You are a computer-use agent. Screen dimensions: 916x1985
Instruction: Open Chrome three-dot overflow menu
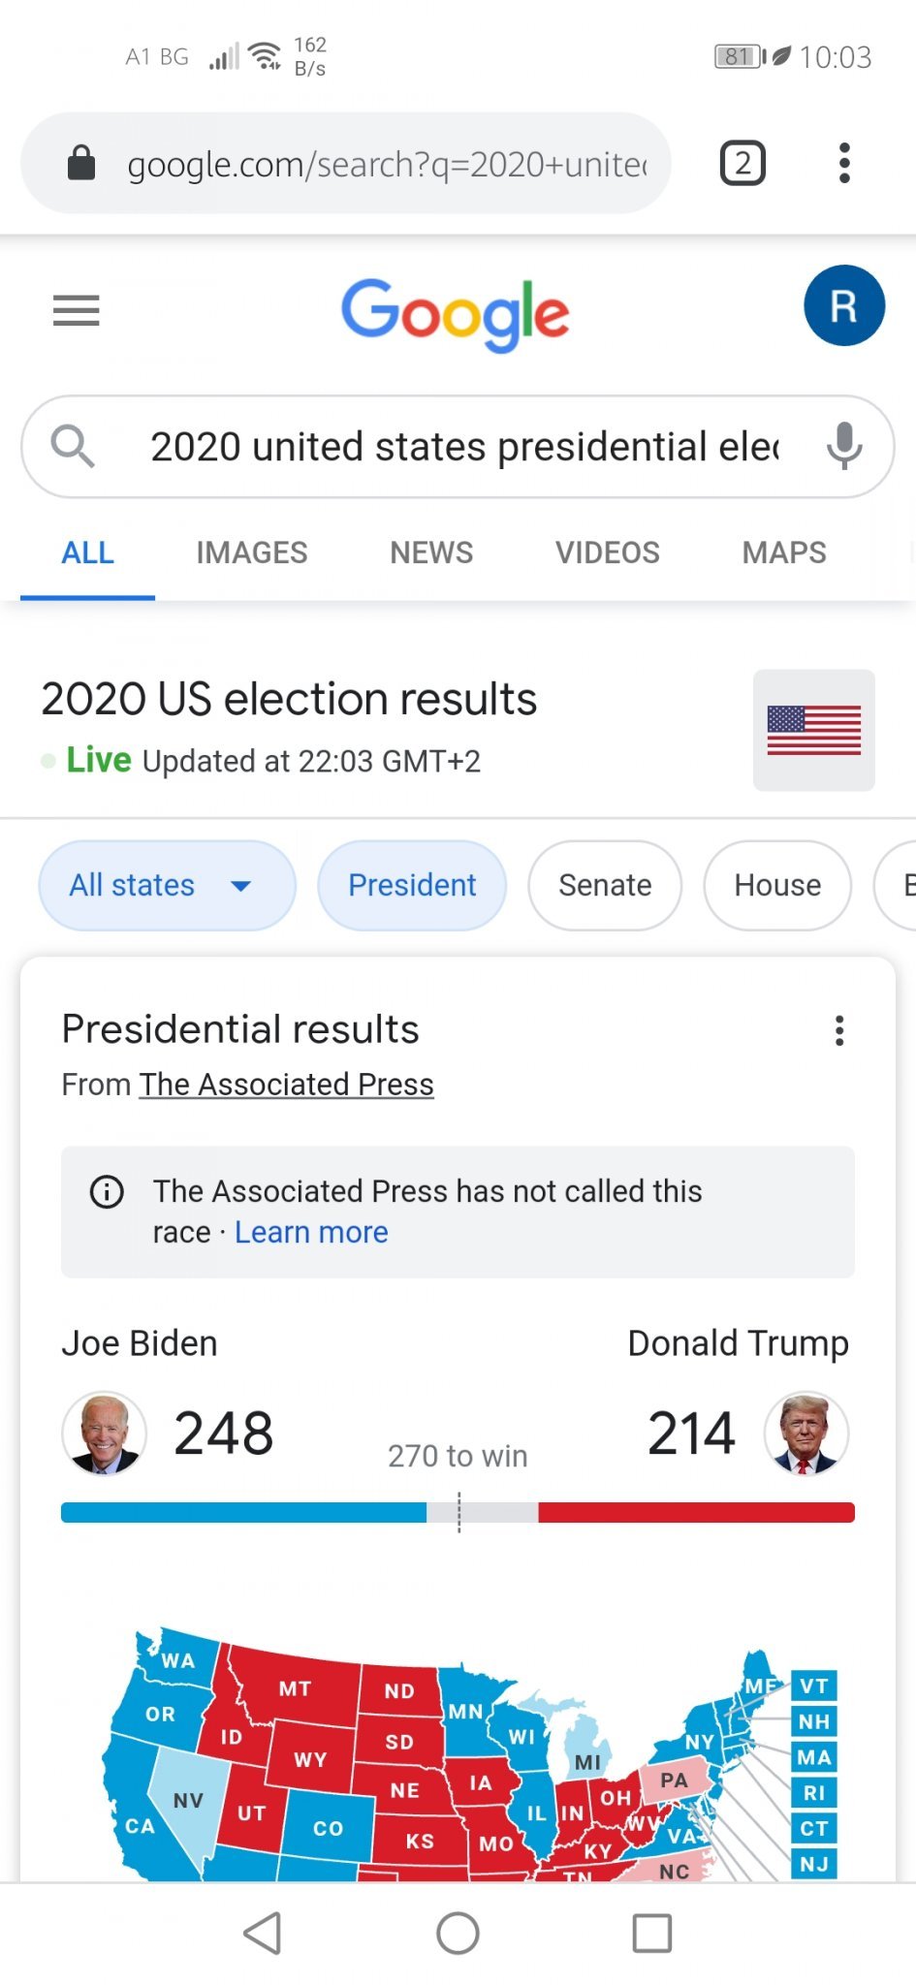(x=844, y=163)
